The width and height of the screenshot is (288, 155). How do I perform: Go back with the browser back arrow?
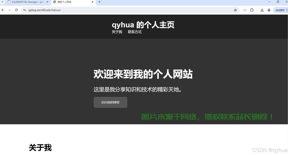point(2,10)
